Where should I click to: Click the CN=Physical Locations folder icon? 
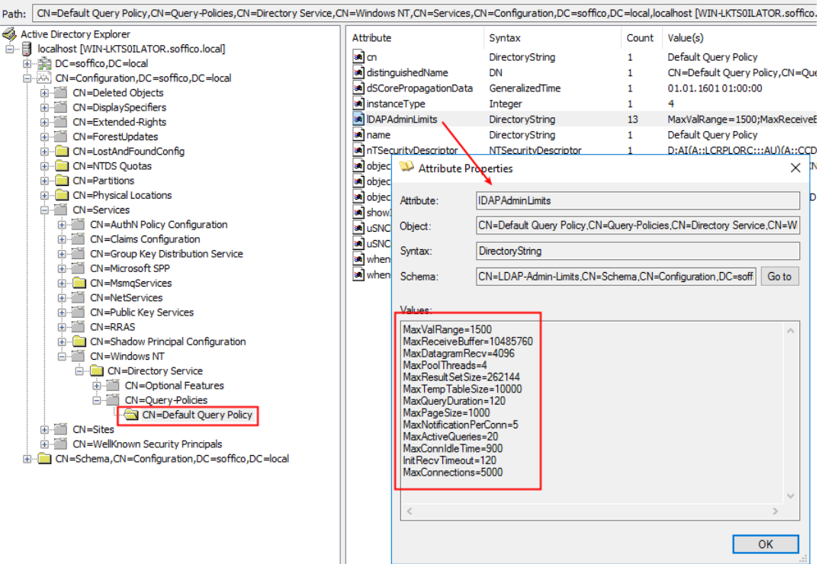pos(62,195)
